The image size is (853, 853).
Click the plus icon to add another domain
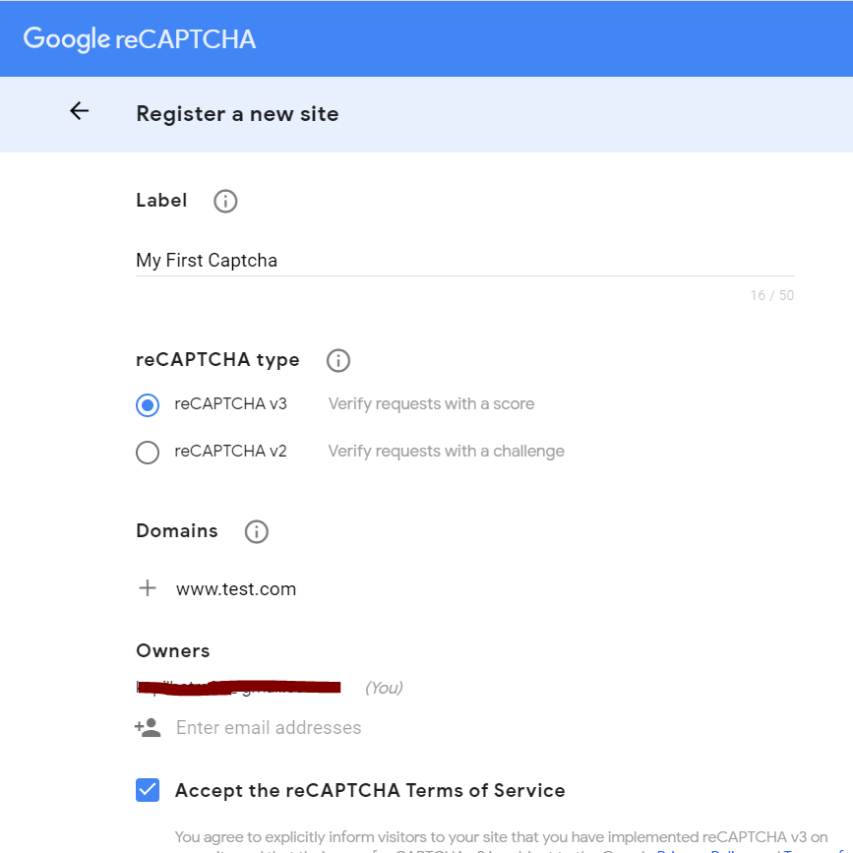coord(147,588)
